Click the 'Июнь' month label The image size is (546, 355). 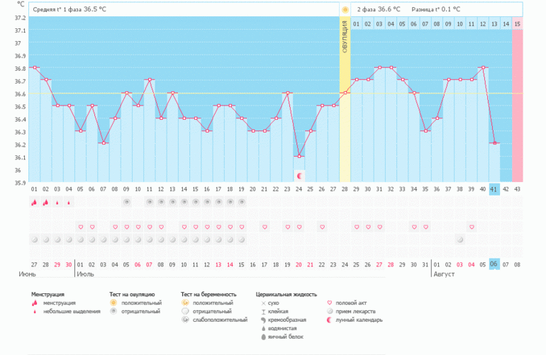tap(27, 274)
